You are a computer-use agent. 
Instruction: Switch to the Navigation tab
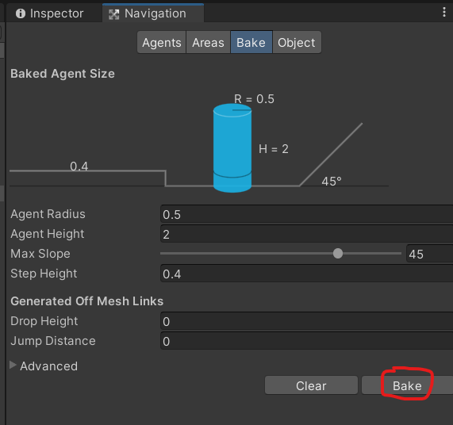(153, 13)
